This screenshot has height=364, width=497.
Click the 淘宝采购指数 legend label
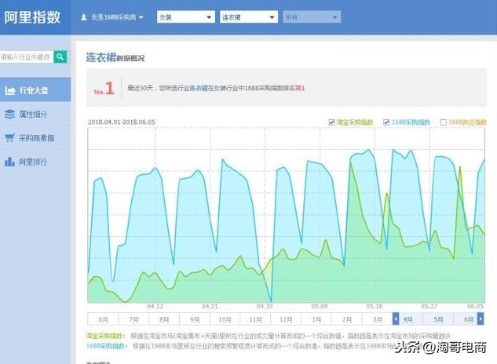[x=355, y=122]
